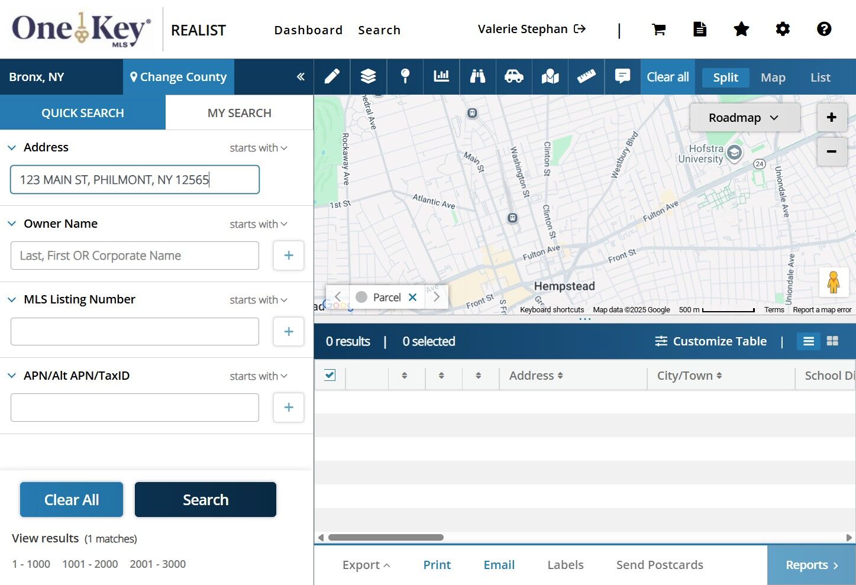The height and width of the screenshot is (585, 856).
Task: Collapse the MLS Listing Number section
Action: (x=12, y=299)
